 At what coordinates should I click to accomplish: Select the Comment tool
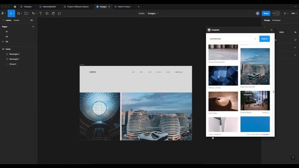point(59,14)
